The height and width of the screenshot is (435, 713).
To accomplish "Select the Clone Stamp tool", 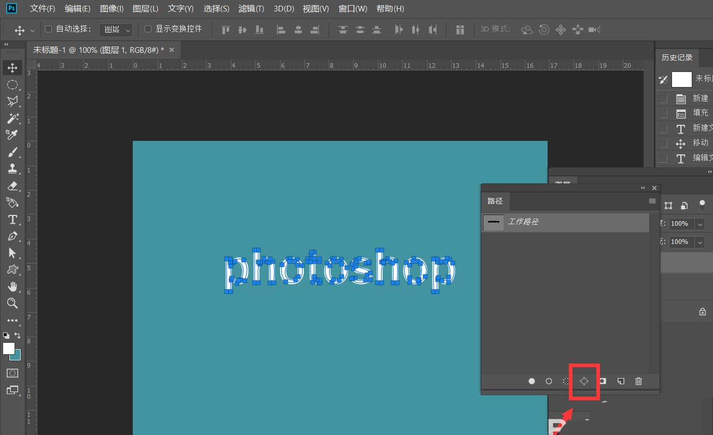I will pos(12,168).
